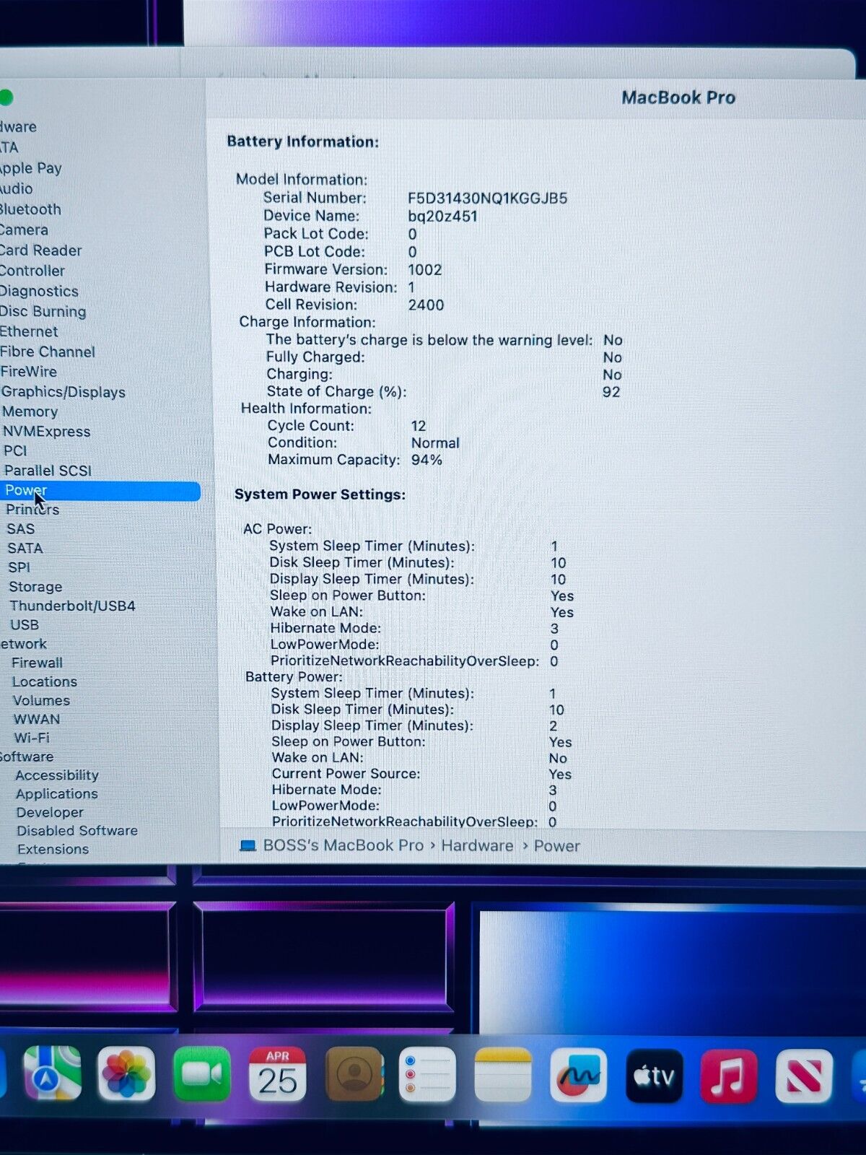Launch the News app icon
This screenshot has height=1155, width=866.
[803, 1076]
